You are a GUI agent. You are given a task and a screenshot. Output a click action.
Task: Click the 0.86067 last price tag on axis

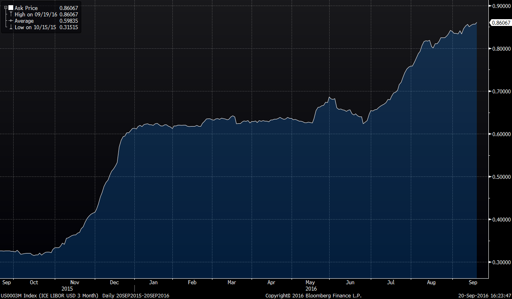point(501,23)
